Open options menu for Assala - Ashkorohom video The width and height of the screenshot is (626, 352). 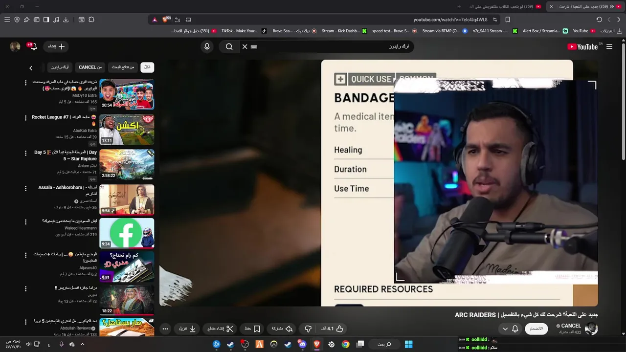coord(25,188)
